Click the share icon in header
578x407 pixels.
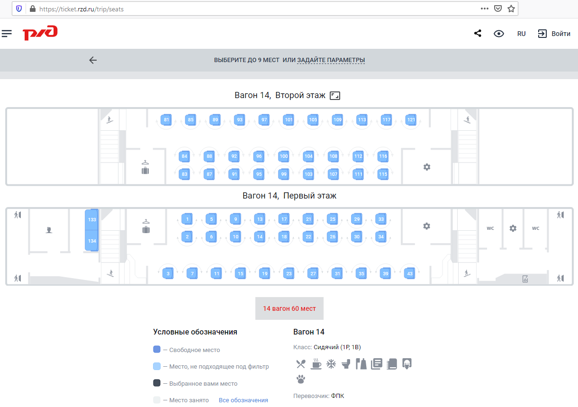(x=478, y=34)
